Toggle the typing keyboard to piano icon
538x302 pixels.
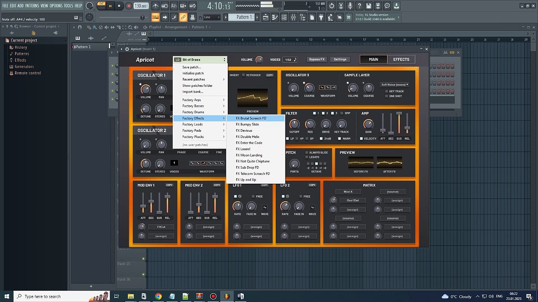point(155,17)
